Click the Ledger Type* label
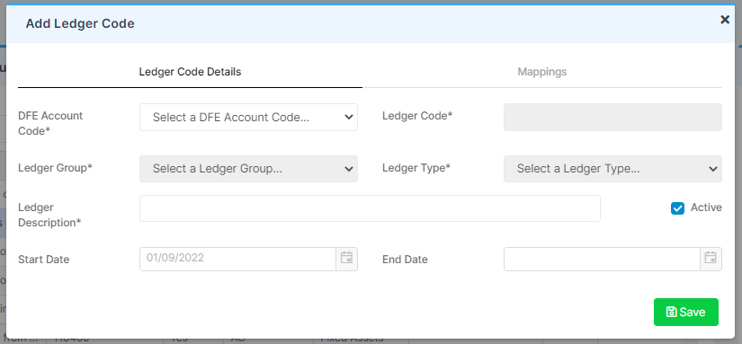742x344 pixels. click(x=416, y=168)
